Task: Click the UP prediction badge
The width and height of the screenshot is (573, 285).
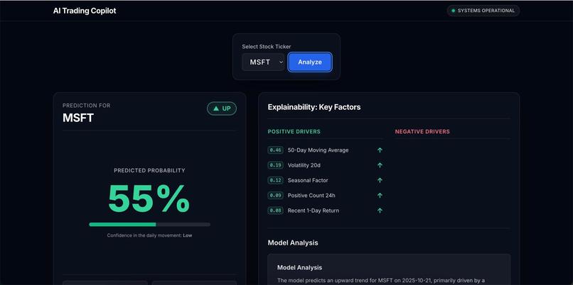Action: pos(222,108)
